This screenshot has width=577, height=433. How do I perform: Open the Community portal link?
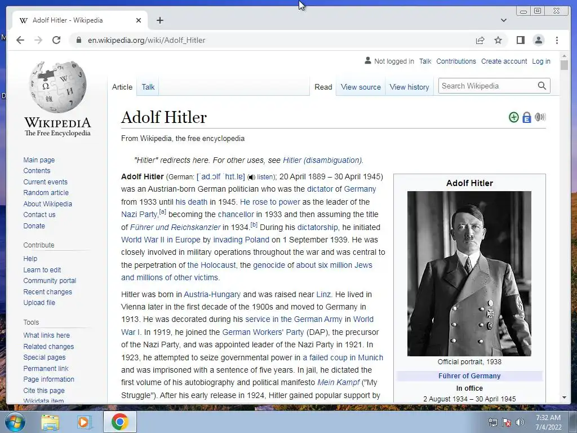click(x=50, y=281)
